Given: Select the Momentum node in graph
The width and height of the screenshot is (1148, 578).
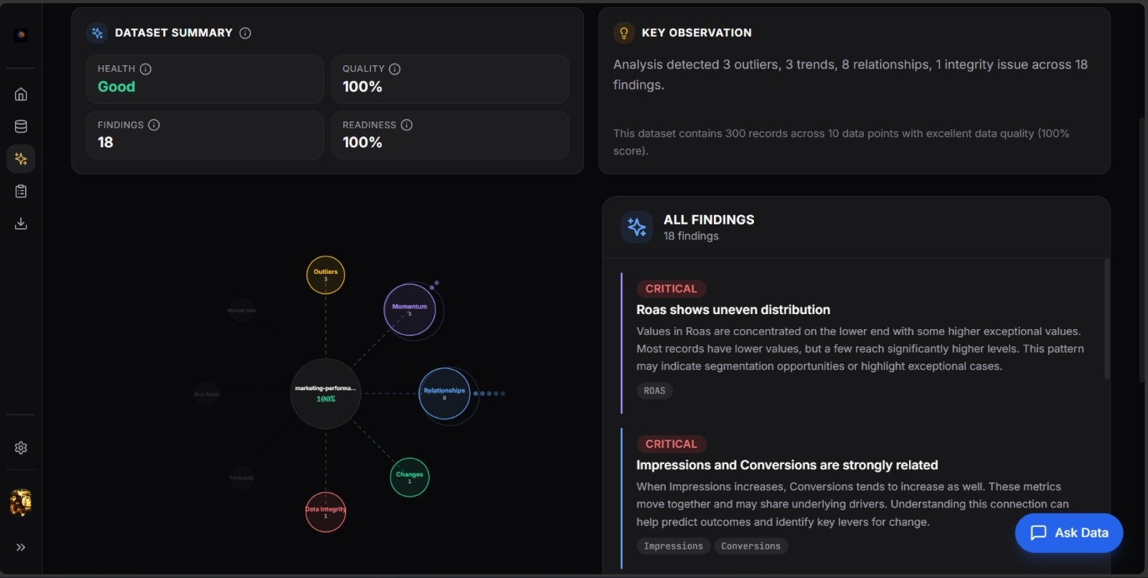Looking at the screenshot, I should click(410, 310).
